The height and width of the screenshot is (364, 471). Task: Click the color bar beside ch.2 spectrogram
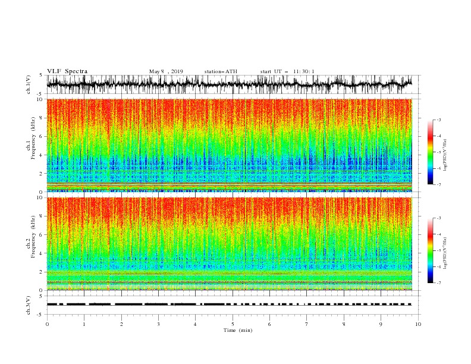click(x=430, y=250)
